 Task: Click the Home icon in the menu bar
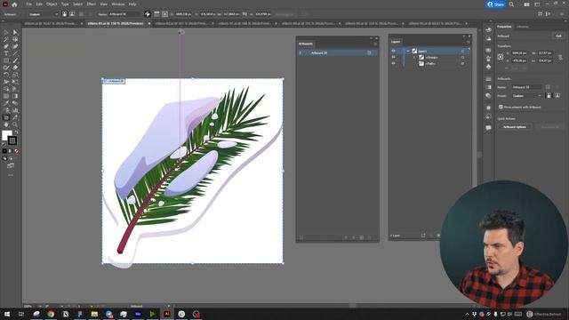pos(14,4)
